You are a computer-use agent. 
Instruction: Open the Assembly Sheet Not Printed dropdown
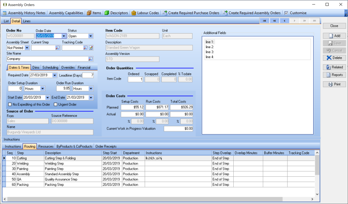27,48
